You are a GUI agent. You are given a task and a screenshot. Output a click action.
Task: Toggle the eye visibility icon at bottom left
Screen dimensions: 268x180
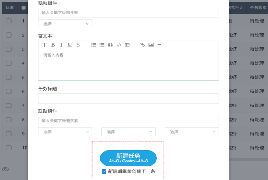coord(5,169)
